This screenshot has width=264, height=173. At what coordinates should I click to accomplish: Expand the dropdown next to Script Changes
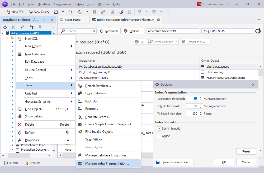point(176,42)
